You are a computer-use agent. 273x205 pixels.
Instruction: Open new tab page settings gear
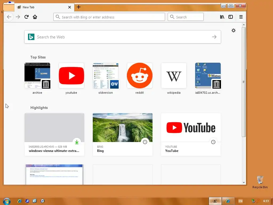pyautogui.click(x=234, y=30)
